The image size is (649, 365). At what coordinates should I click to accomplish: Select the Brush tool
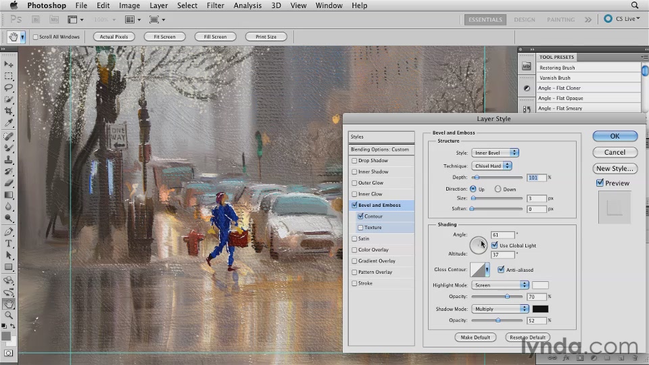(8, 148)
